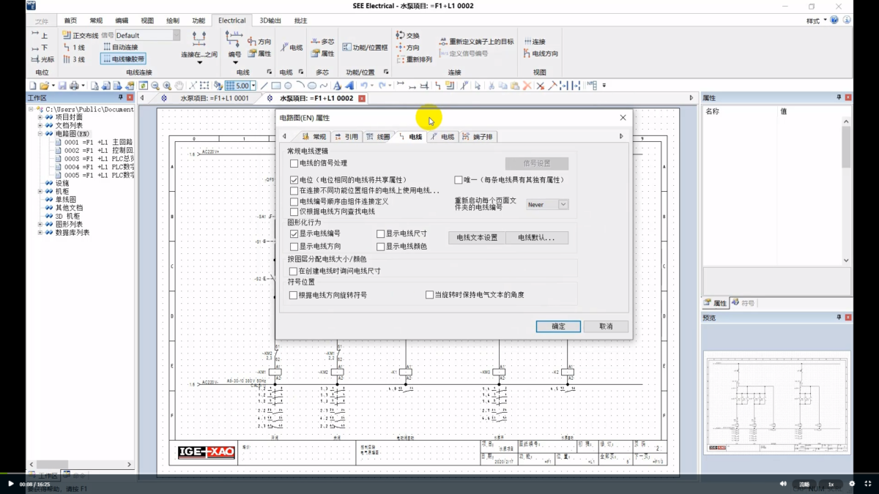The width and height of the screenshot is (879, 494).
Task: Enable 电线的信号处理 checkbox
Action: [x=294, y=163]
